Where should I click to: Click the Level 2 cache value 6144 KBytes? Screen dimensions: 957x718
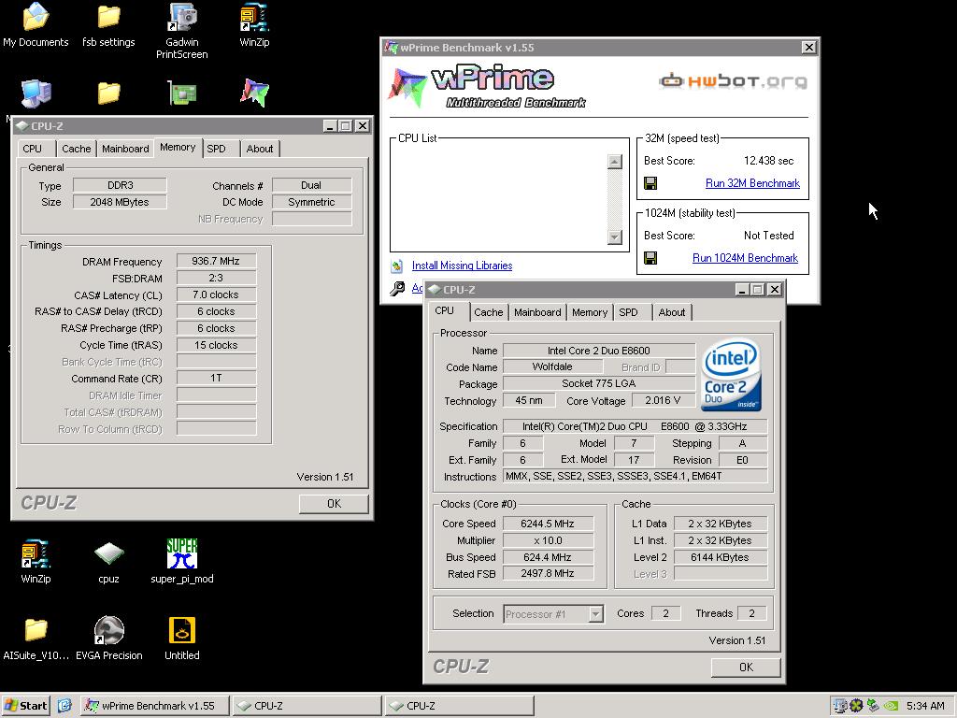tap(720, 557)
